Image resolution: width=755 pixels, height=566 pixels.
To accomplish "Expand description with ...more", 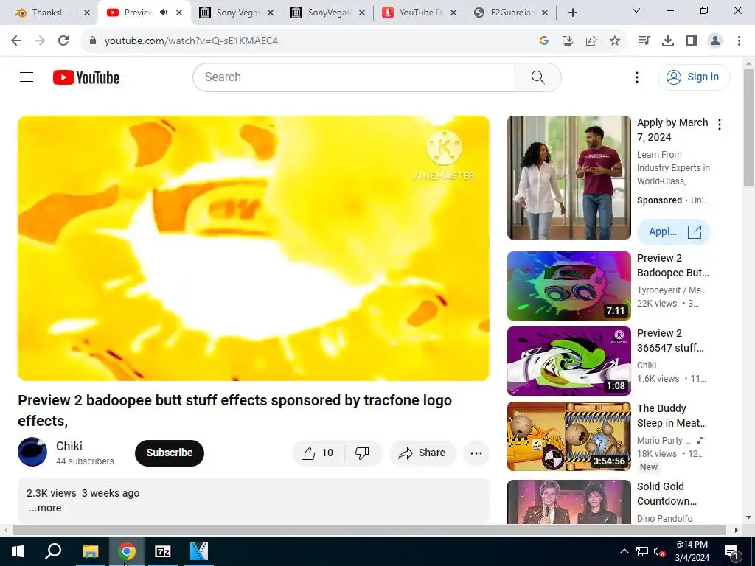I will click(45, 508).
